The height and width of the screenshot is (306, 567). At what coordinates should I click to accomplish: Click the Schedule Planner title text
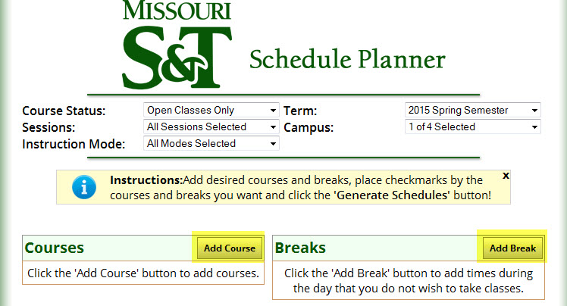(347, 59)
